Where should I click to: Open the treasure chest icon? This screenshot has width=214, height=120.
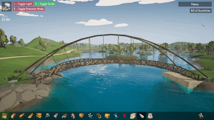(x=107, y=116)
